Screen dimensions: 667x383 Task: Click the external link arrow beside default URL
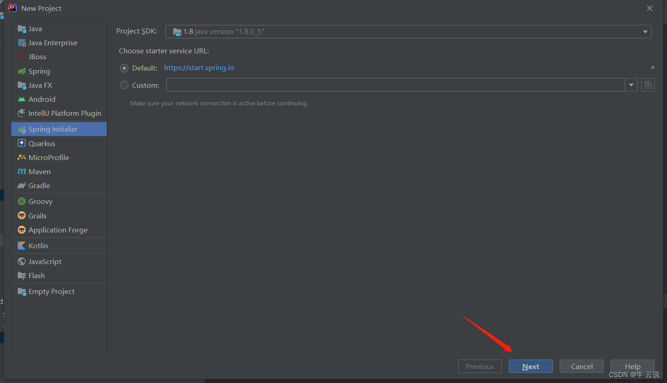point(652,68)
